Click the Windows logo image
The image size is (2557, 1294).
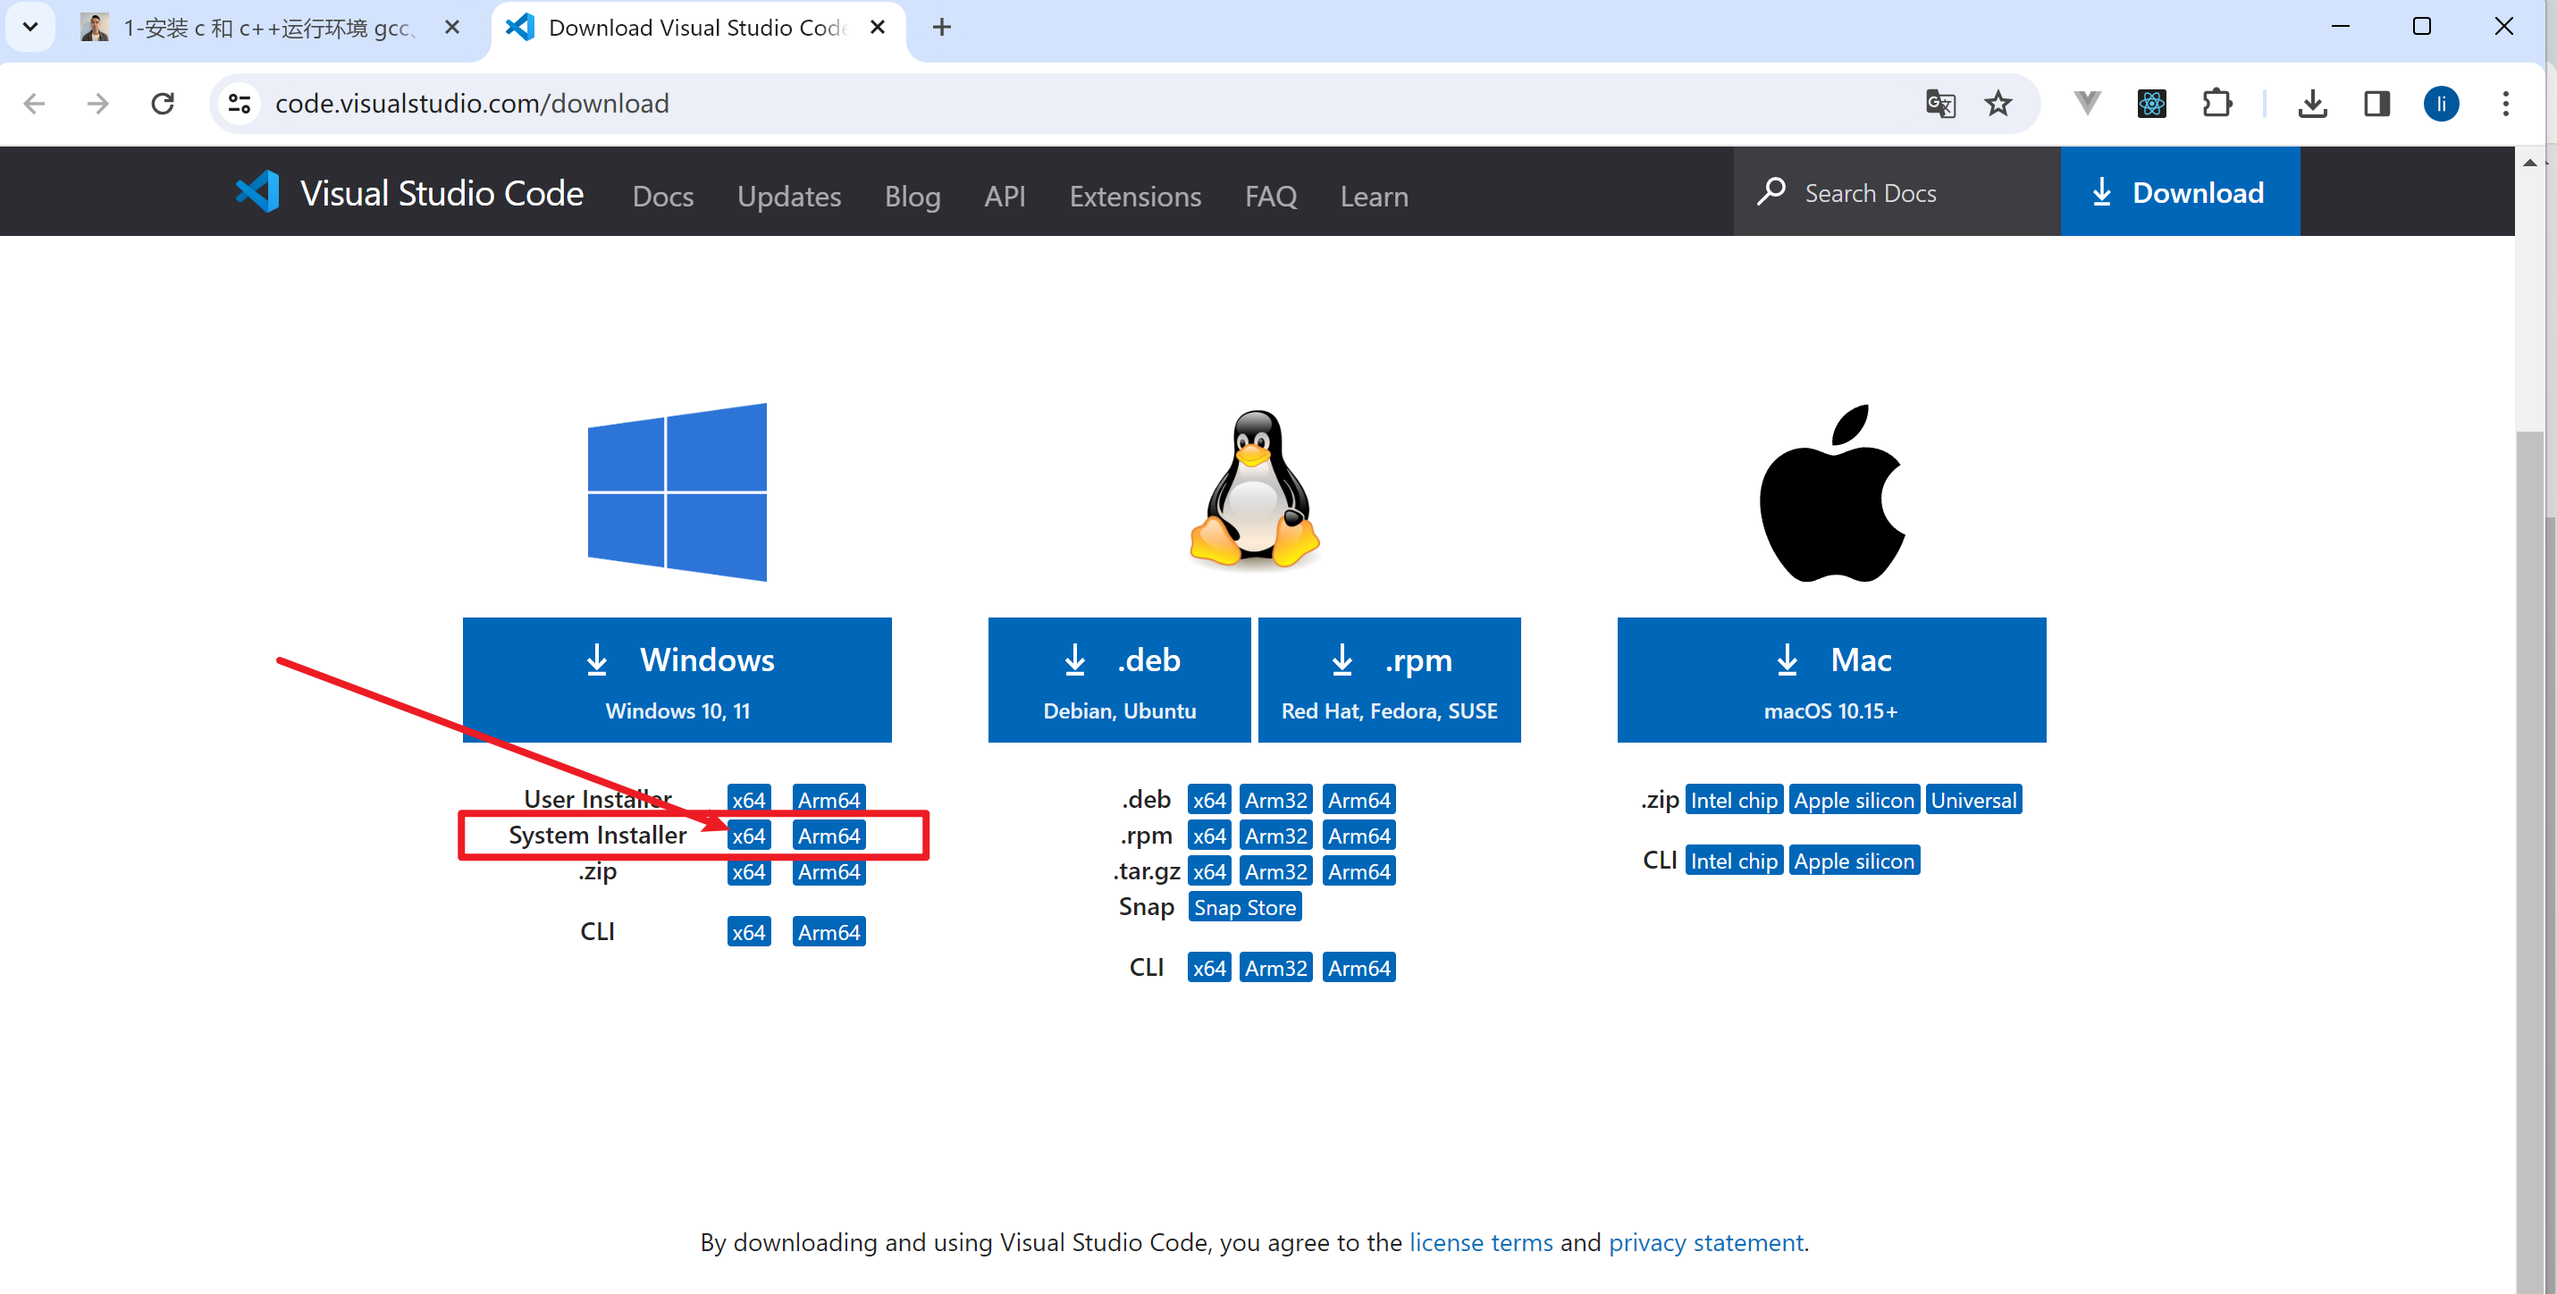click(x=677, y=492)
